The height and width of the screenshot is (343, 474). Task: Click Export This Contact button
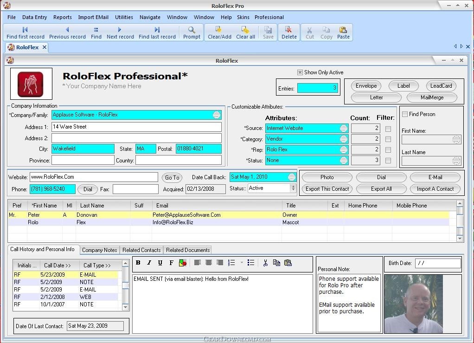(327, 189)
